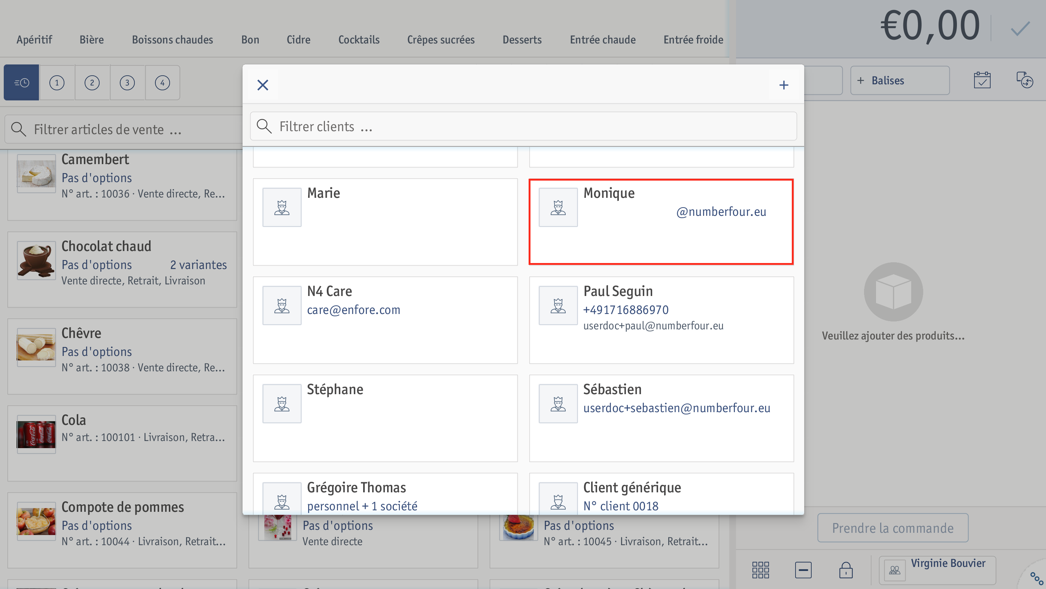The width and height of the screenshot is (1046, 589).
Task: Add the Cola article
Action: [122, 444]
